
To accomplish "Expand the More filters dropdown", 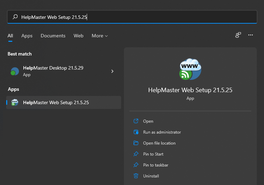I will [100, 36].
